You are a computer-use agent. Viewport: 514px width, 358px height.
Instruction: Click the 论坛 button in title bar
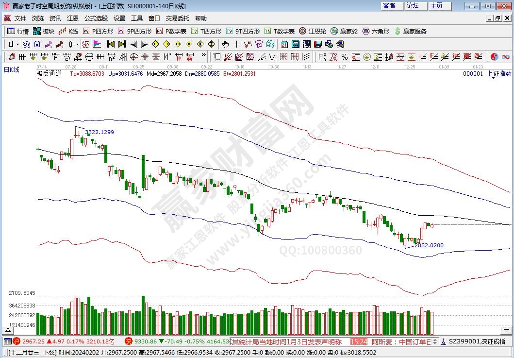click(x=413, y=6)
